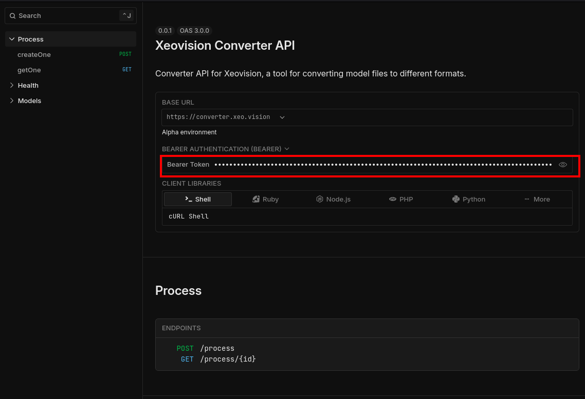Screen dimensions: 585x399
Task: Open POST /process endpoint link
Action: coord(206,348)
